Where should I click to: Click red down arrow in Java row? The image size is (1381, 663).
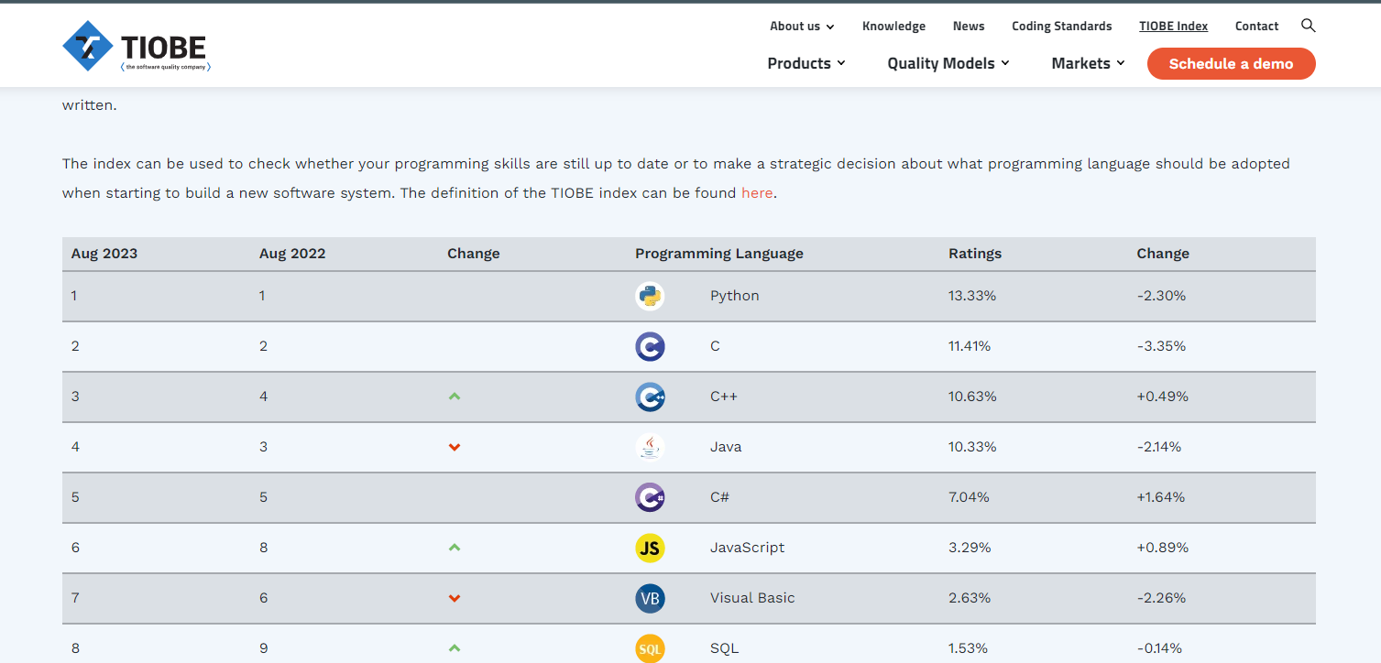point(455,447)
